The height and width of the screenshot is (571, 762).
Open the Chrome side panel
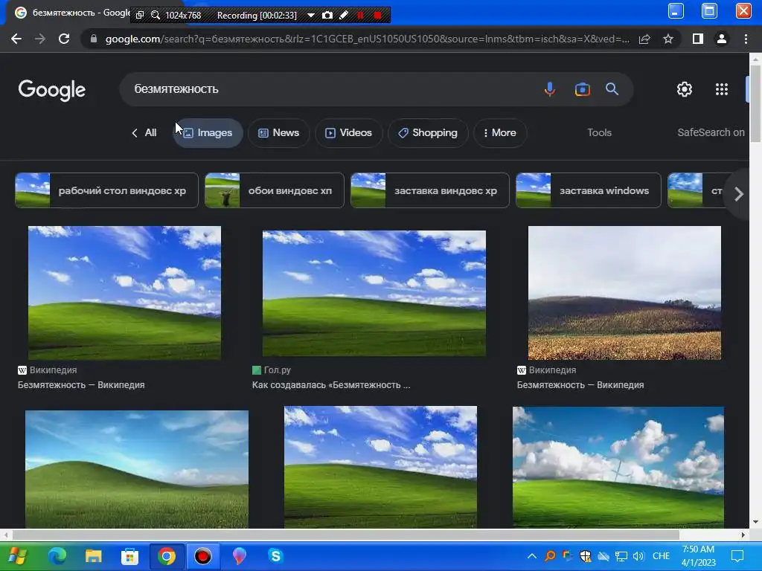tap(698, 39)
